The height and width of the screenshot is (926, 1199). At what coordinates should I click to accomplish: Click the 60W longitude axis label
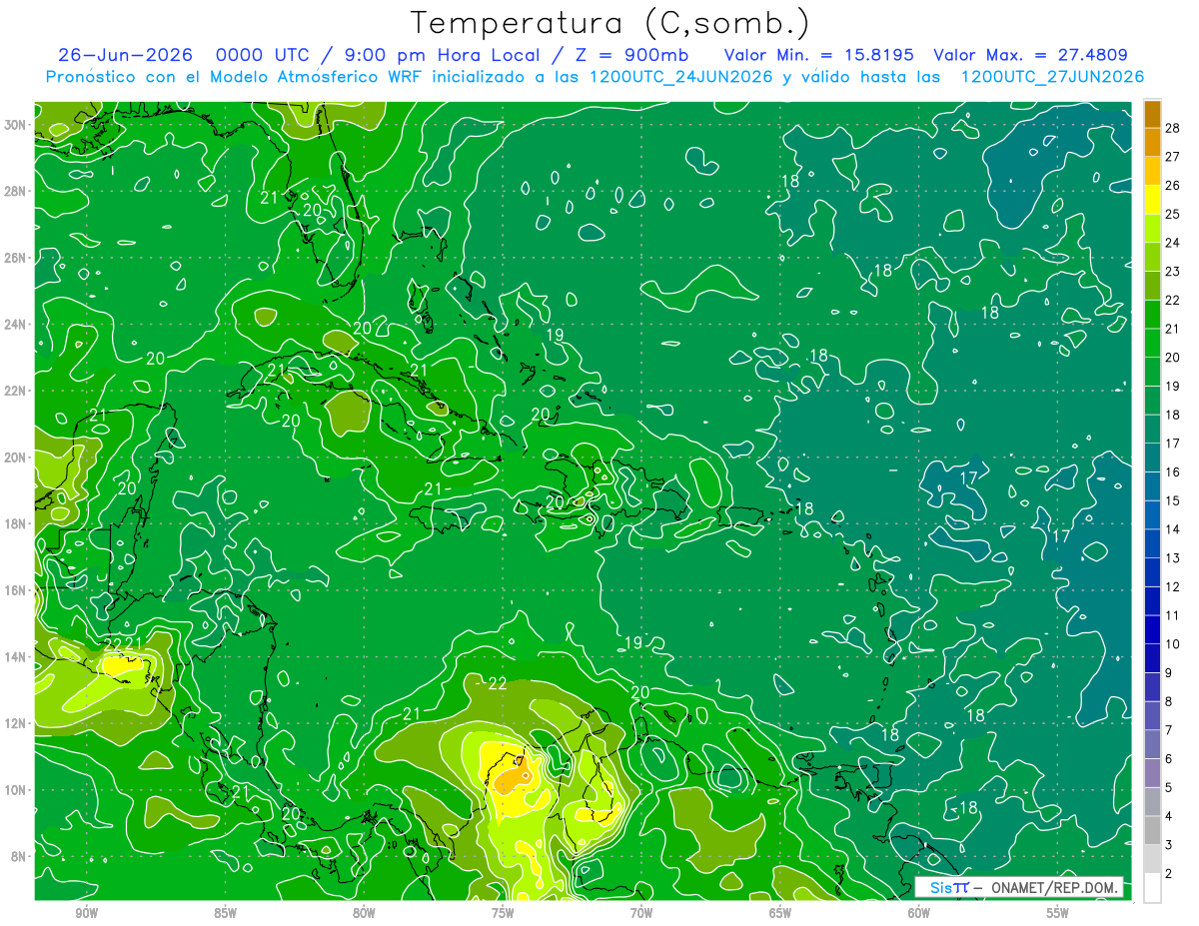[919, 913]
